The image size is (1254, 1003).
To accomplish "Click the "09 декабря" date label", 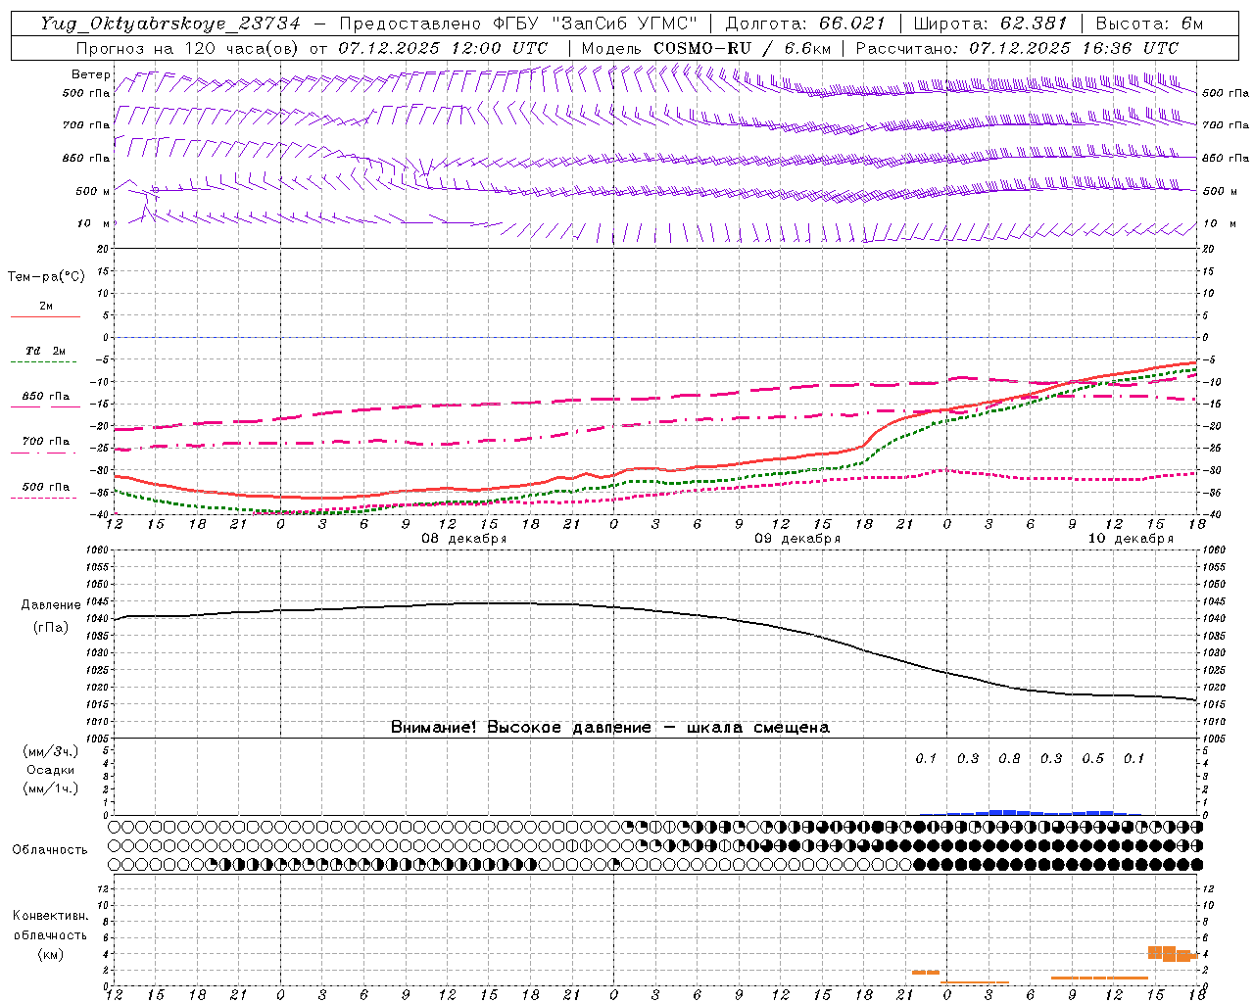I will tap(797, 539).
